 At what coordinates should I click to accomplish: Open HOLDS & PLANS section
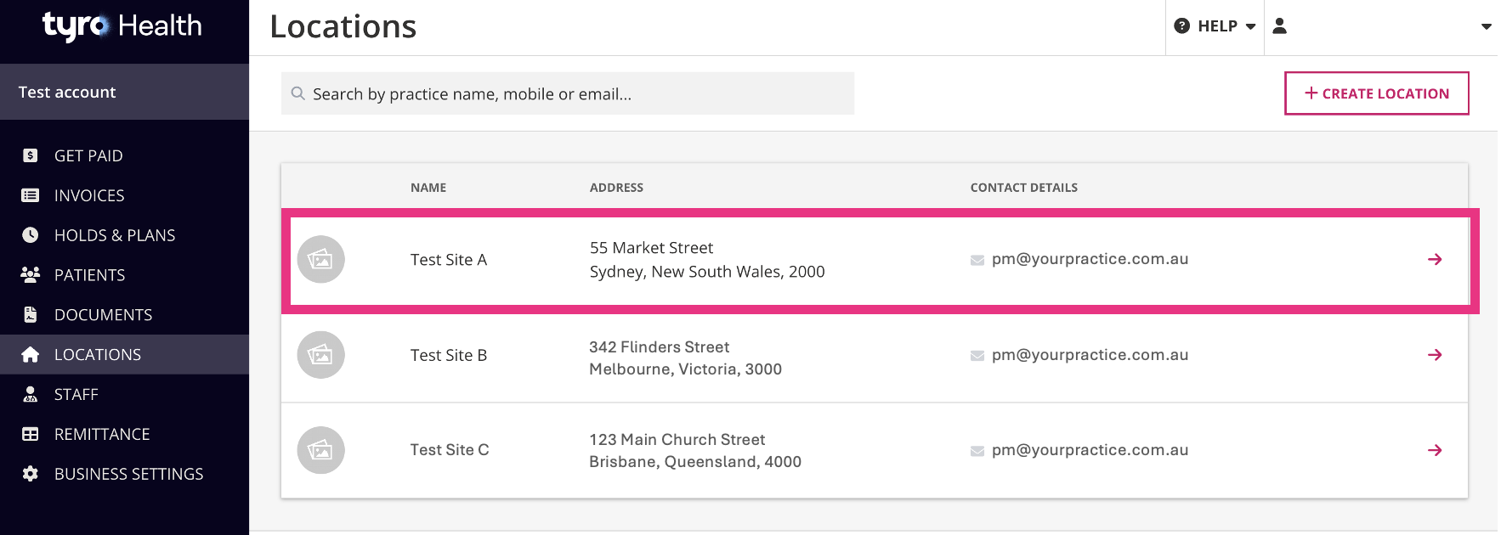tap(124, 235)
